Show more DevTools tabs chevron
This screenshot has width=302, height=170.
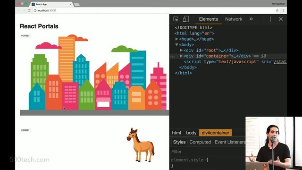pos(251,19)
